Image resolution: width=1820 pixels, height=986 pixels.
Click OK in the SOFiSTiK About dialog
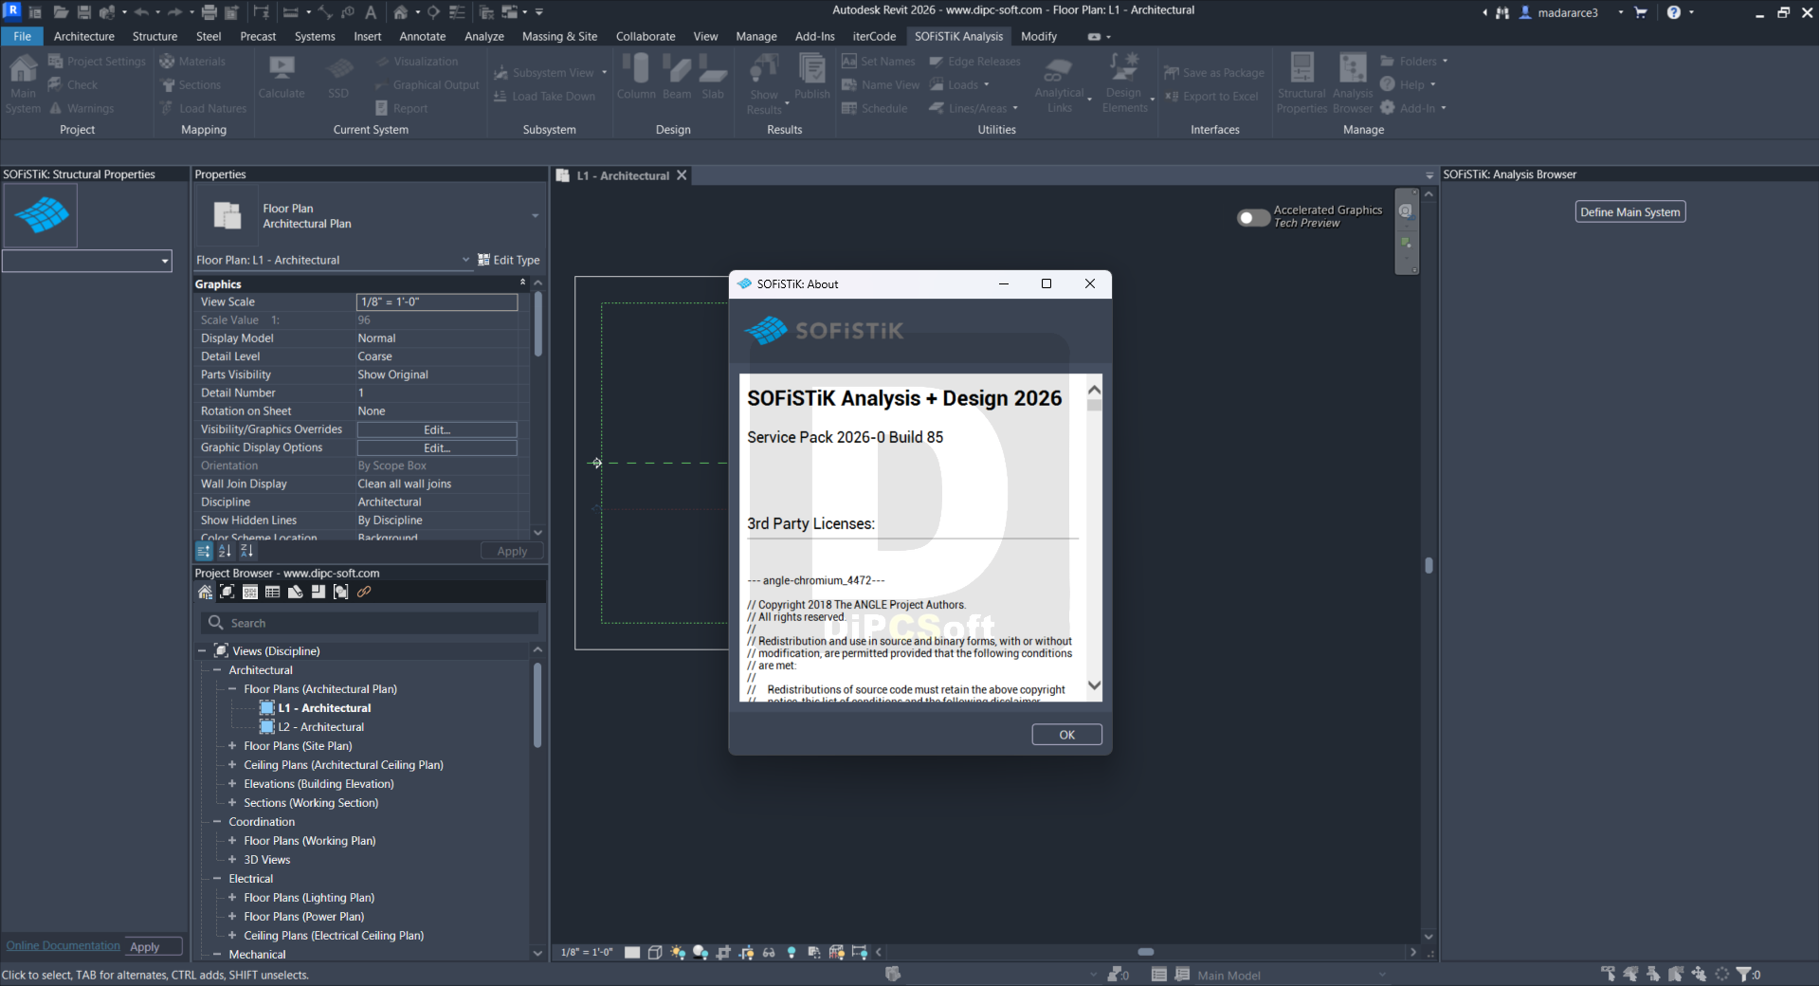(1066, 735)
